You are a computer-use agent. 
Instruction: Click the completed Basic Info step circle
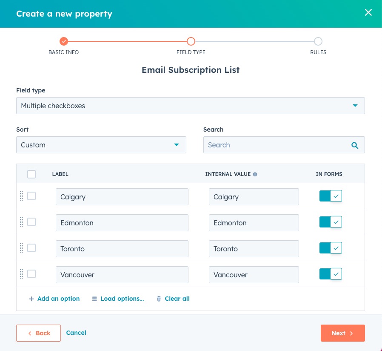(64, 41)
